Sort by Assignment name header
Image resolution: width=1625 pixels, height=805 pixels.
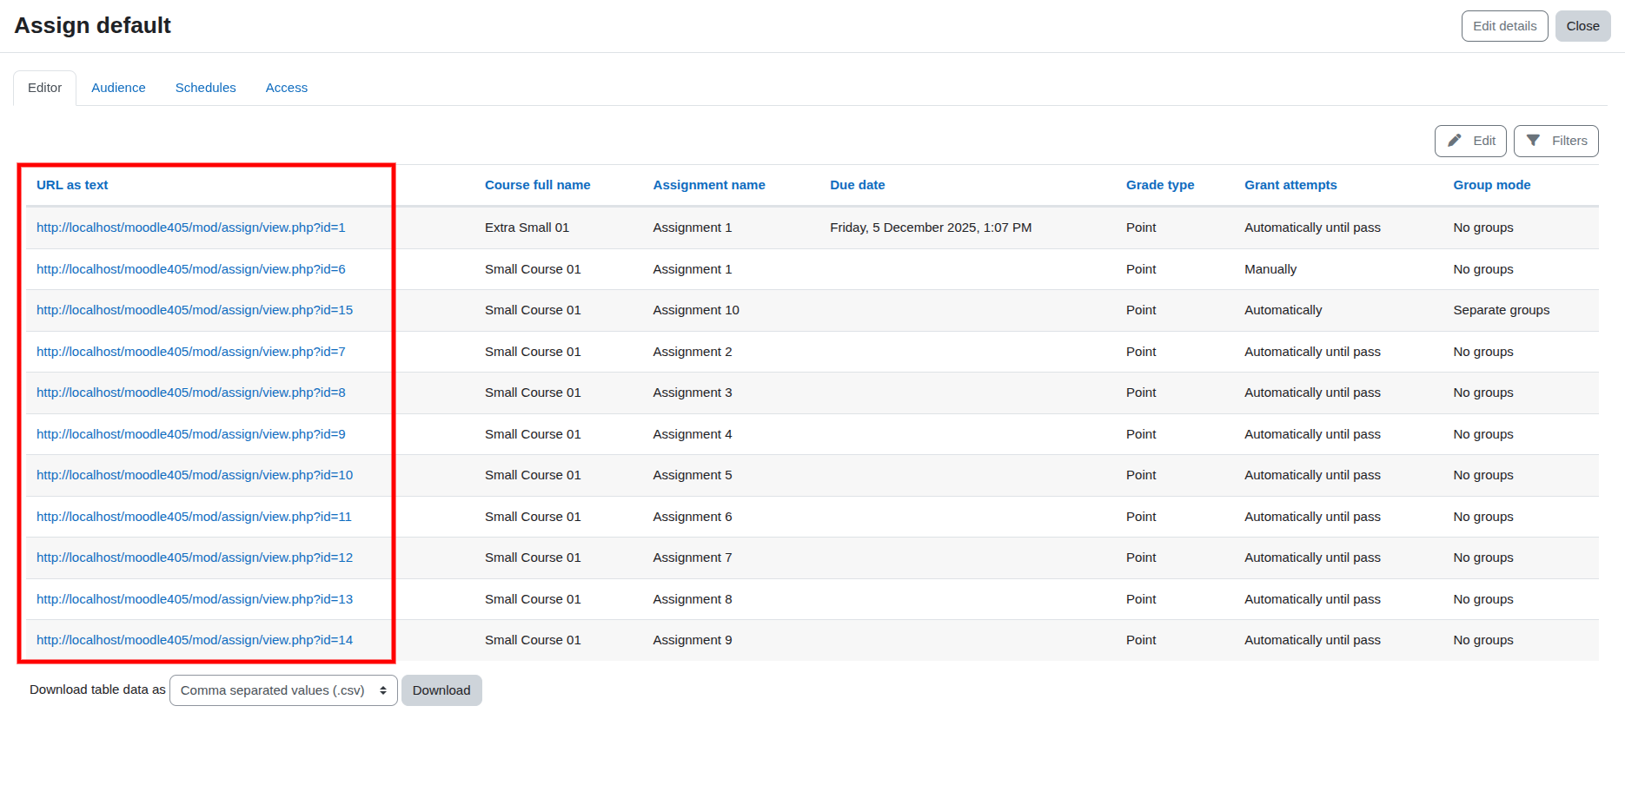[x=709, y=185]
